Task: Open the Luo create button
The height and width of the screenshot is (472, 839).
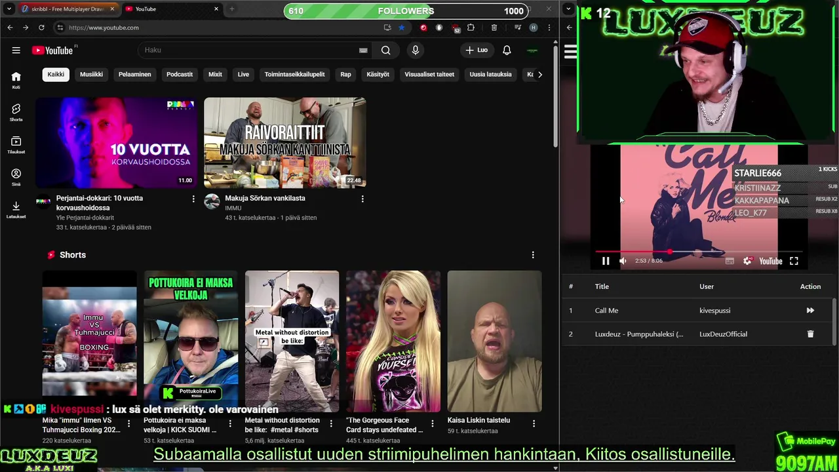Action: point(477,50)
